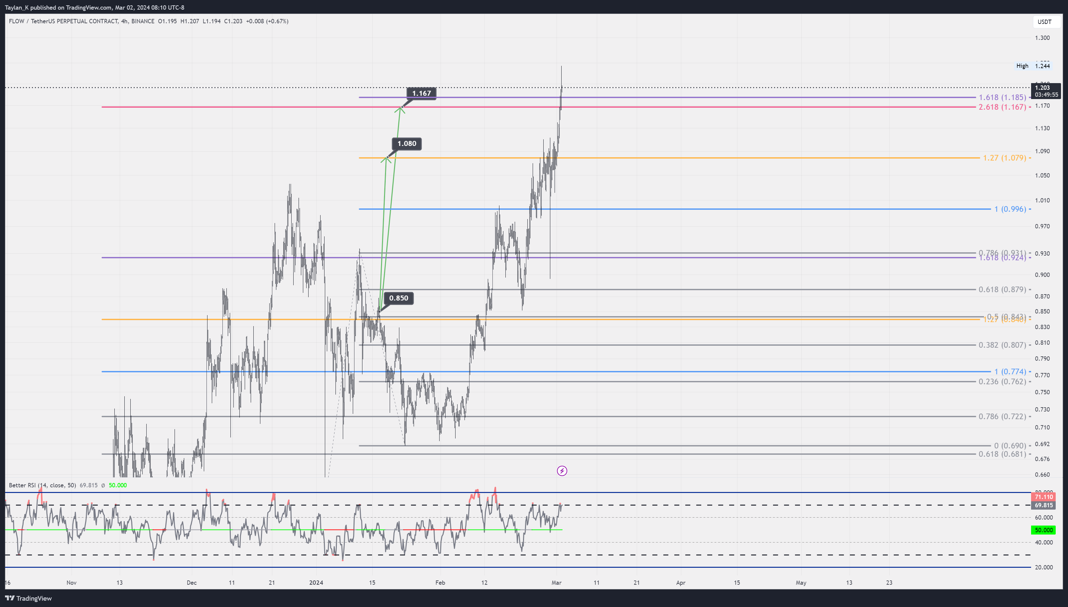Click the 2024 label on time axis
Screen dimensions: 1068x607
pos(316,583)
